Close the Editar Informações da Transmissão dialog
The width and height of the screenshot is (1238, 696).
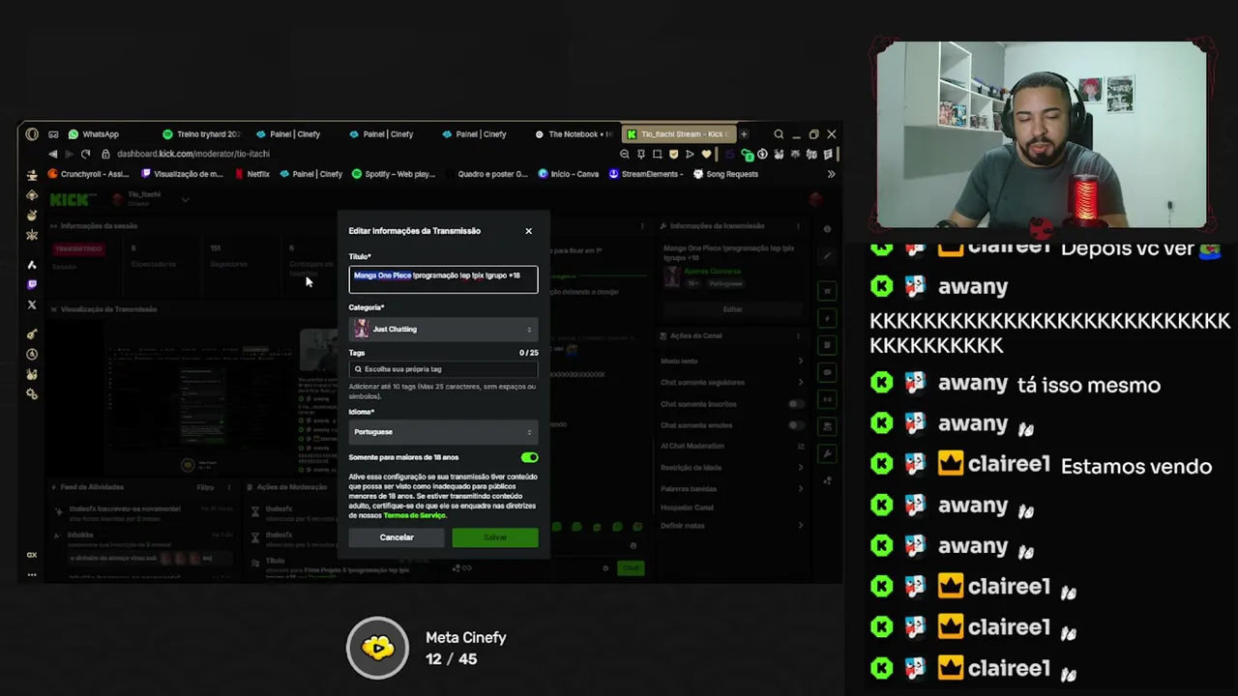(x=528, y=231)
